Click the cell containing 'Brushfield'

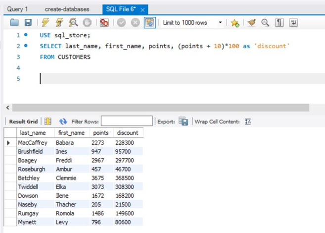[36, 151]
